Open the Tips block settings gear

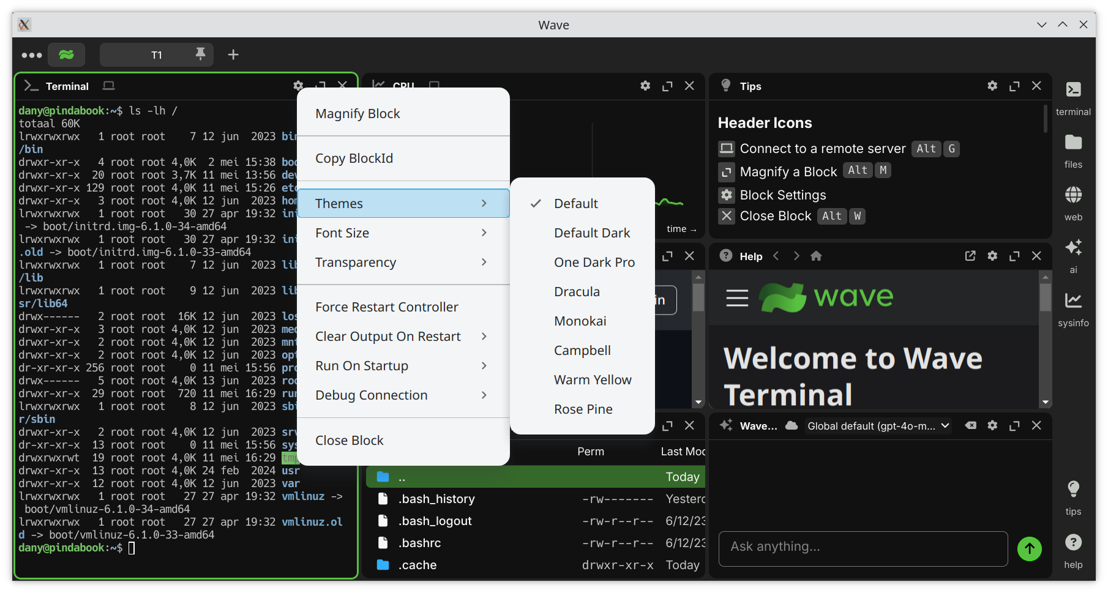click(992, 86)
